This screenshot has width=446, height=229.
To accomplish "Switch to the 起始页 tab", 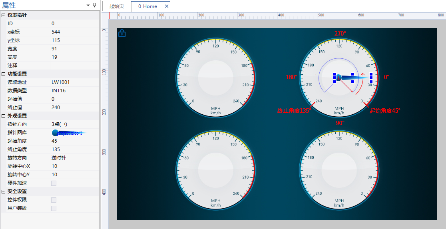I will 117,6.
